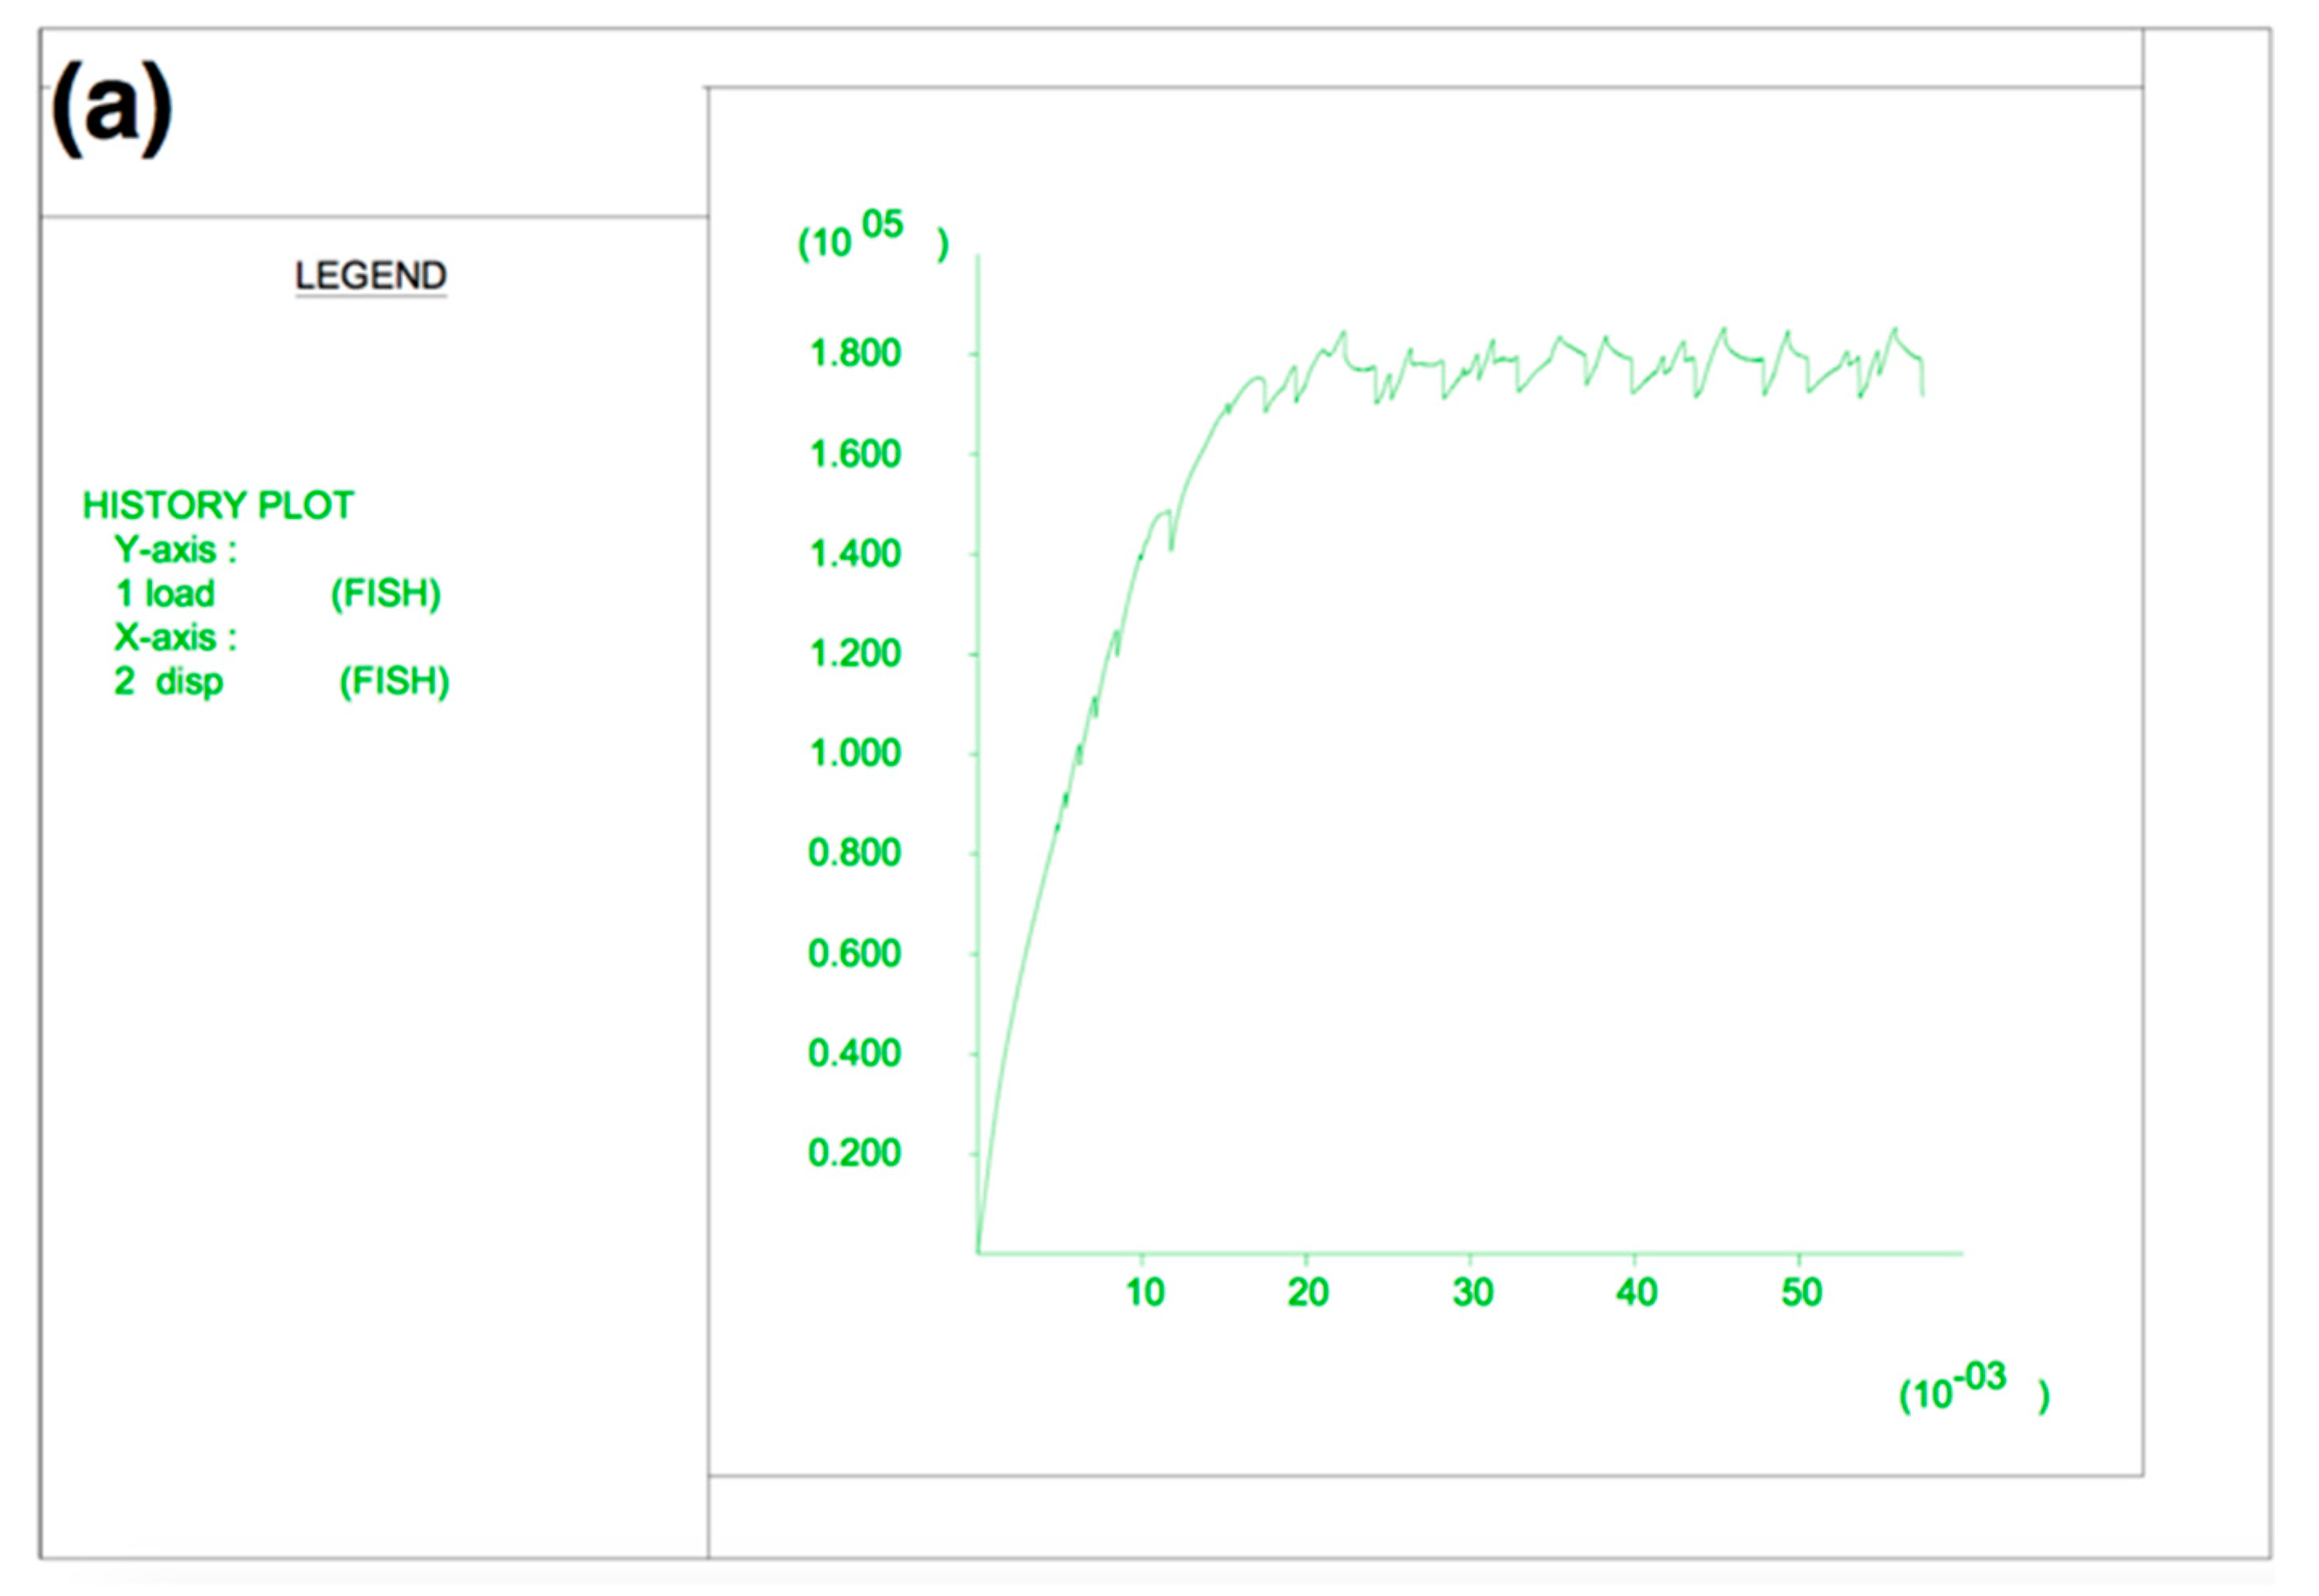
Task: Click the X-axis label in legend
Action: (175, 638)
